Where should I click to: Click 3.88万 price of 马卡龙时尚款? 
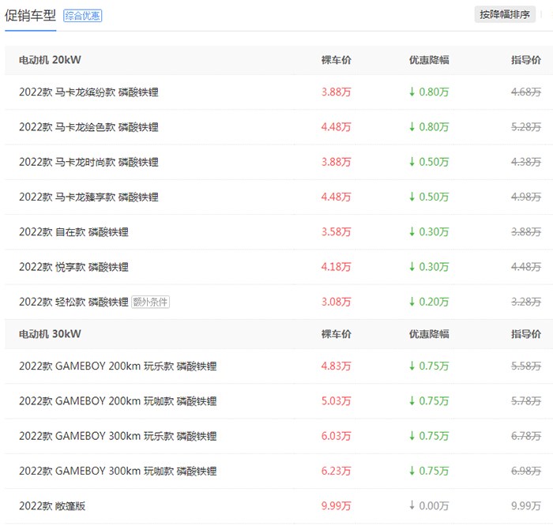336,162
